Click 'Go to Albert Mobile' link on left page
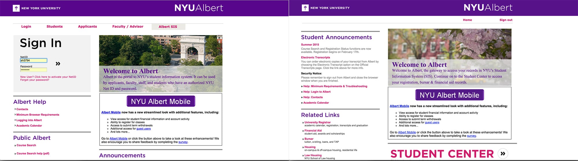 (x=118, y=138)
